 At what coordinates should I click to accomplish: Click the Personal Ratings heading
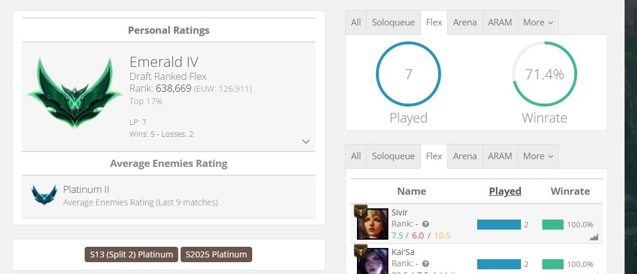[x=169, y=30]
